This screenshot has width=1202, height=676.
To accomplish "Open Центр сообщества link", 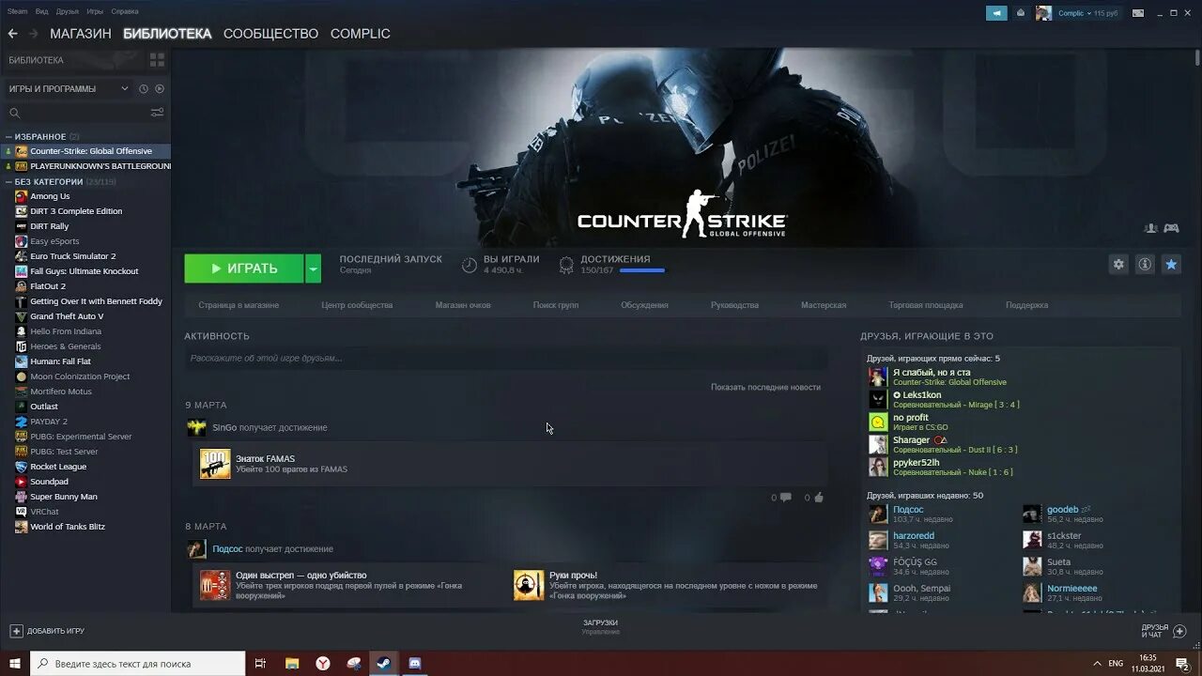I will [357, 305].
